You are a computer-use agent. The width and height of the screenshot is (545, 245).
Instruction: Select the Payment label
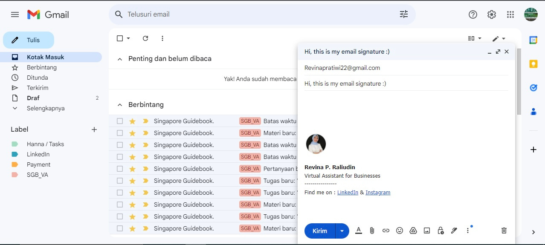point(38,164)
